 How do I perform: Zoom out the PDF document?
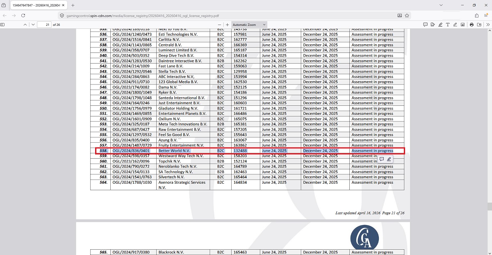click(x=219, y=25)
